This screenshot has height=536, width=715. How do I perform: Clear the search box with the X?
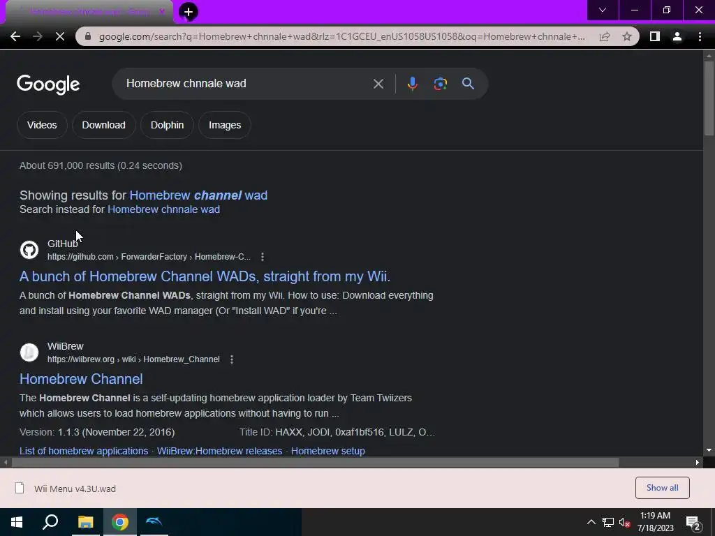[378, 84]
